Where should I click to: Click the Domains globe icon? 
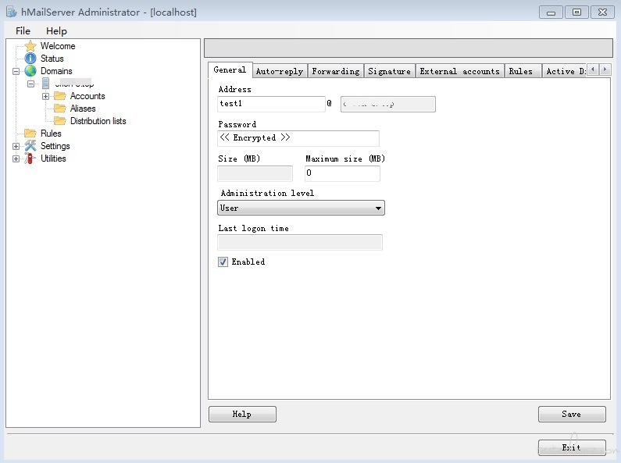pos(30,71)
